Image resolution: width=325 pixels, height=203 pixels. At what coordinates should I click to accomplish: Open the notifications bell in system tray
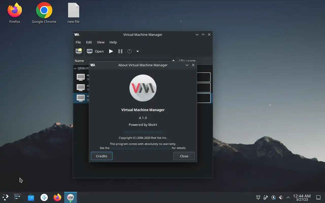(258, 197)
